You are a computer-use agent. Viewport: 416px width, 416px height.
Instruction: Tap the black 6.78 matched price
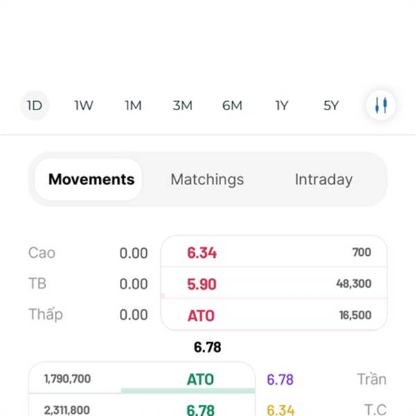[207, 347]
